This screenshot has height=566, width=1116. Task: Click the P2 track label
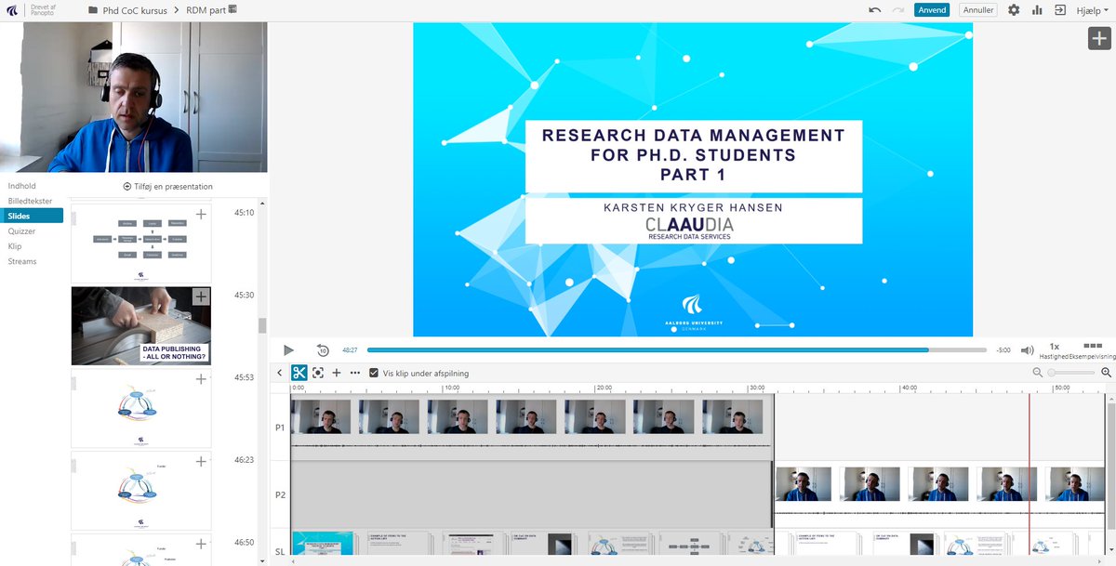point(280,495)
